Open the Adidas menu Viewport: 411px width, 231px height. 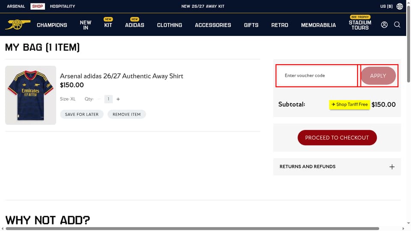(x=134, y=25)
